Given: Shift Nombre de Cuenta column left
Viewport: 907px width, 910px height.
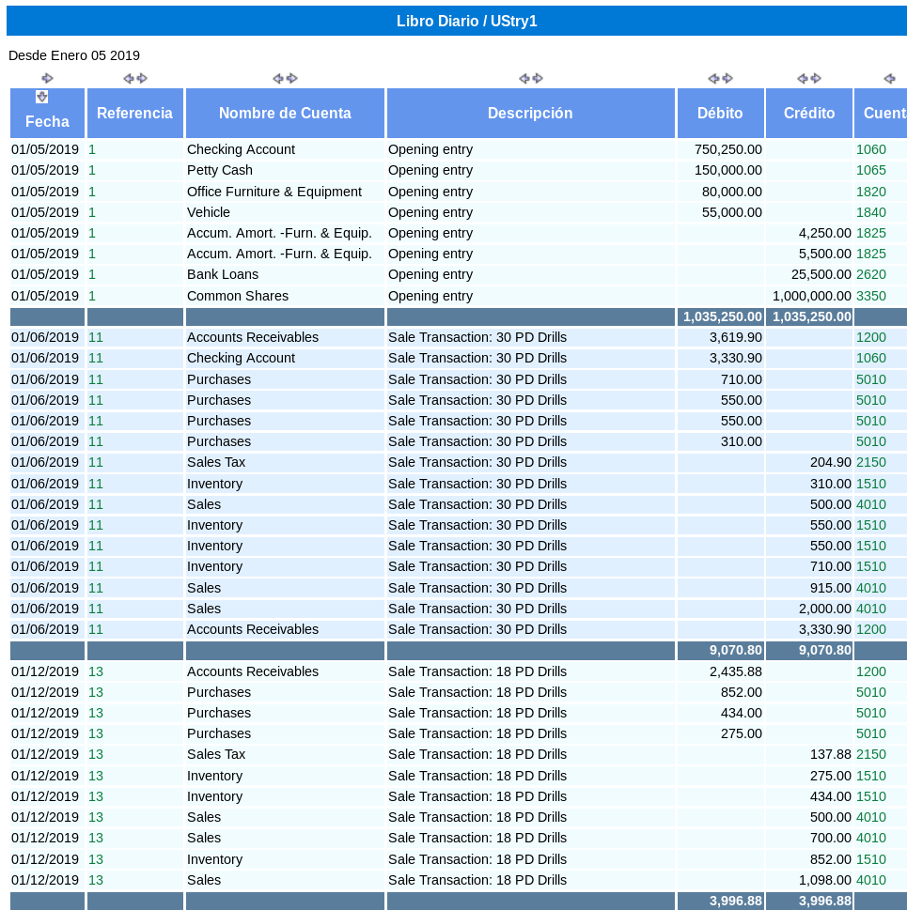Looking at the screenshot, I should tap(278, 78).
